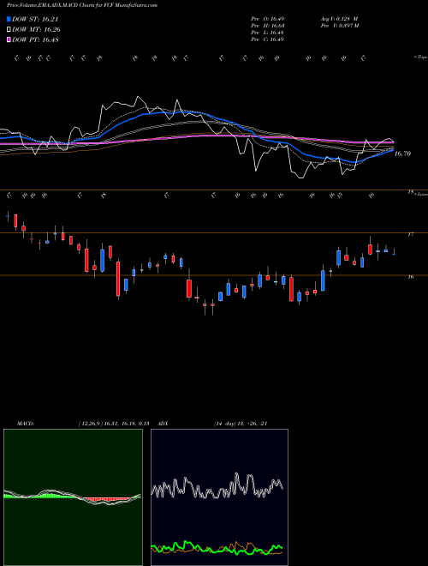Image resolution: width=428 pixels, height=566 pixels.
Task: Click the 'Avg V: 0.128 M' volume text
Action: [339, 18]
